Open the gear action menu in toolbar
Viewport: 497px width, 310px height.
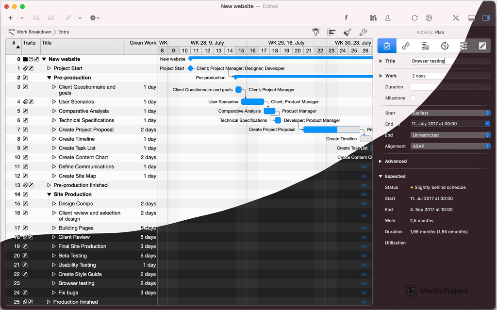click(x=94, y=18)
